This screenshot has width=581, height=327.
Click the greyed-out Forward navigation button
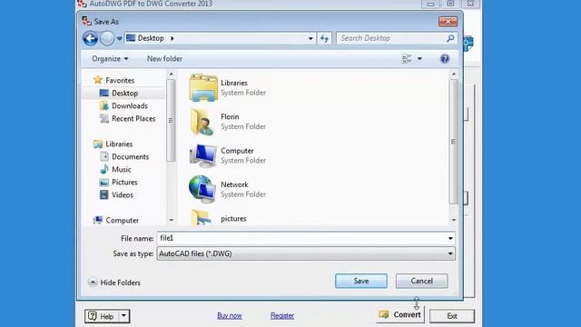(107, 38)
